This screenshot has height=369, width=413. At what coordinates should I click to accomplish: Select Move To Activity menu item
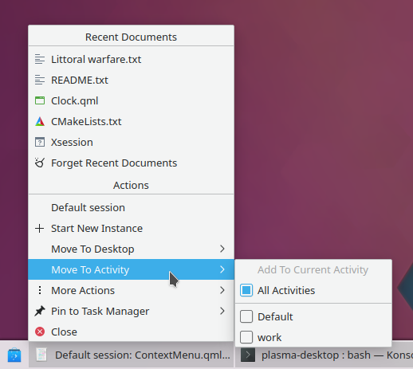click(x=131, y=269)
